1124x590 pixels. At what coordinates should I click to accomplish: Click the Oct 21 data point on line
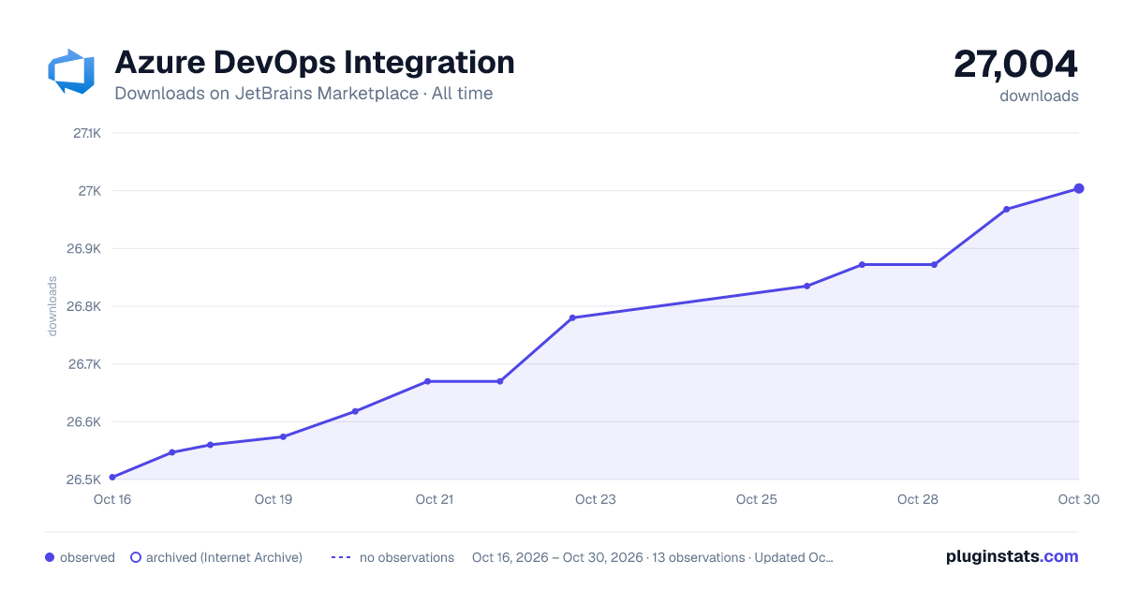[x=427, y=381]
